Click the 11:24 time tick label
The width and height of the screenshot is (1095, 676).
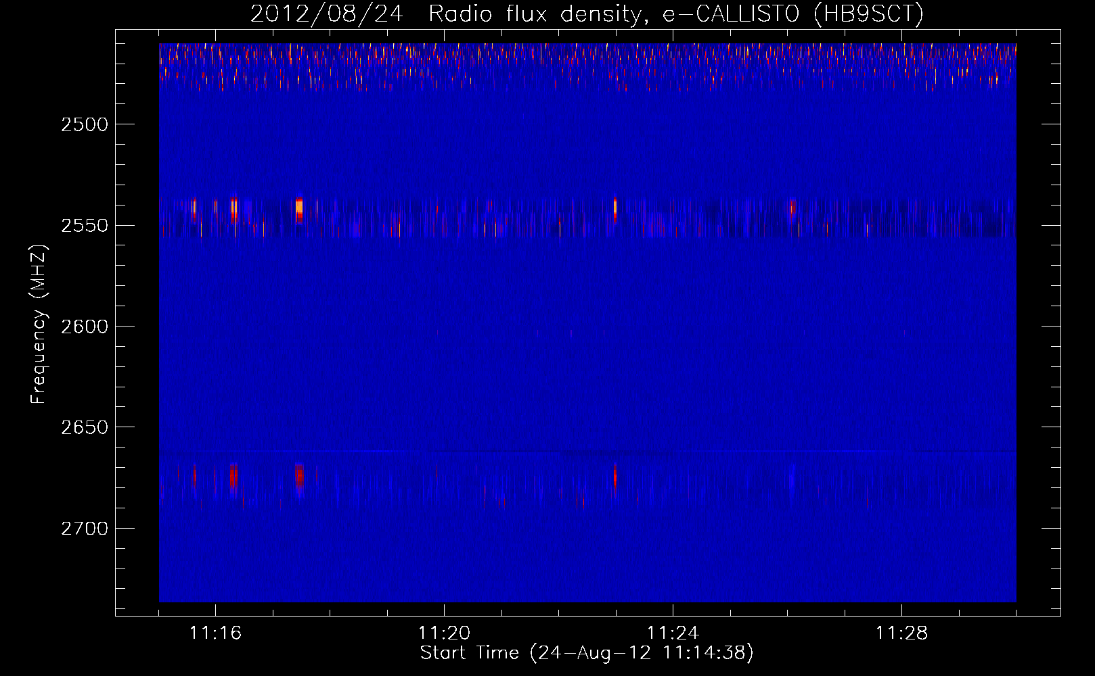pos(673,633)
